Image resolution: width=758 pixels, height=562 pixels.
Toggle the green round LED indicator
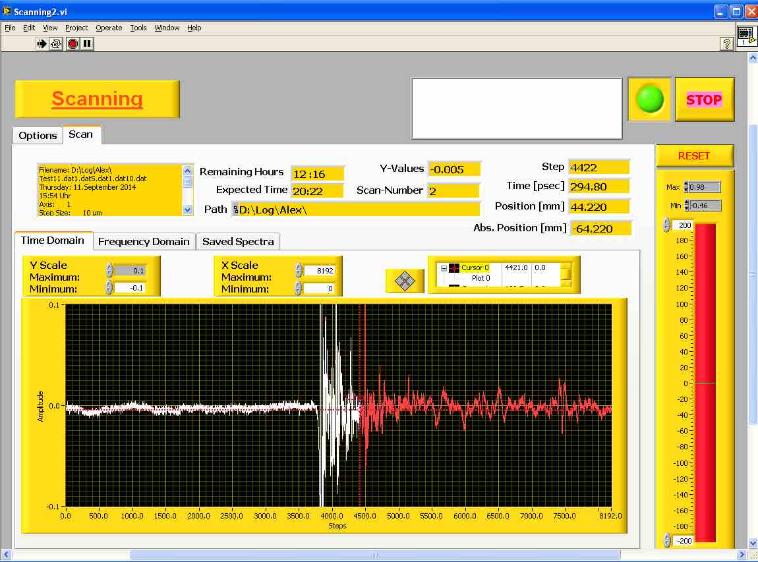pyautogui.click(x=649, y=99)
